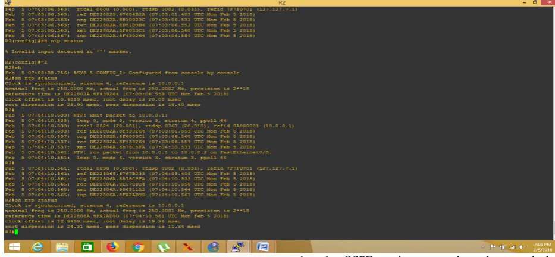Open the red X application in taskbar
The width and height of the screenshot is (555, 257).
[188, 247]
